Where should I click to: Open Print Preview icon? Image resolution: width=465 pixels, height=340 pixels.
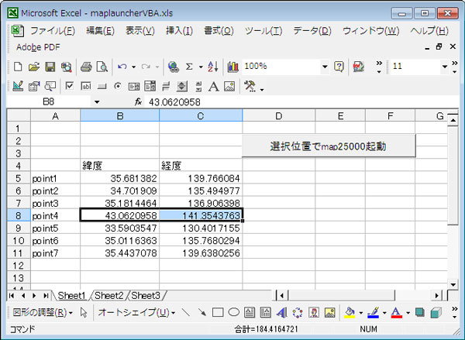click(x=102, y=67)
